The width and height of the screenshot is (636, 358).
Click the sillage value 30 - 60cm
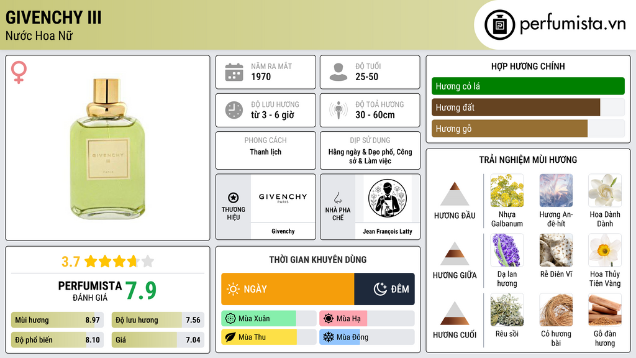375,115
